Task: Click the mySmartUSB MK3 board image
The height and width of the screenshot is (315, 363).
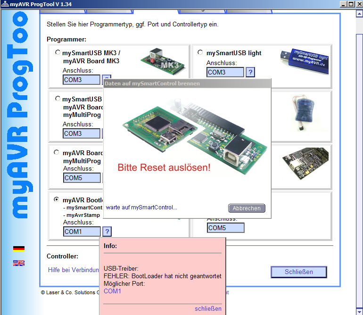Action: click(x=163, y=62)
